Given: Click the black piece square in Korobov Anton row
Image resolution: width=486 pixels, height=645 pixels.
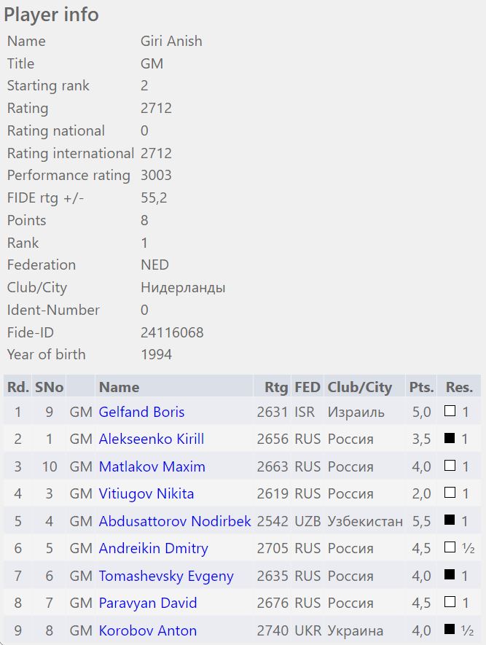Looking at the screenshot, I should pos(450,630).
